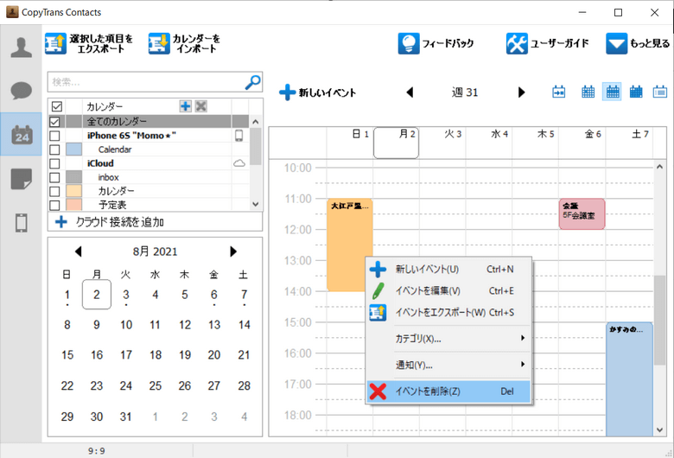The height and width of the screenshot is (458, 674).
Task: Choose イベントを編集(V) in context menu
Action: coord(448,291)
